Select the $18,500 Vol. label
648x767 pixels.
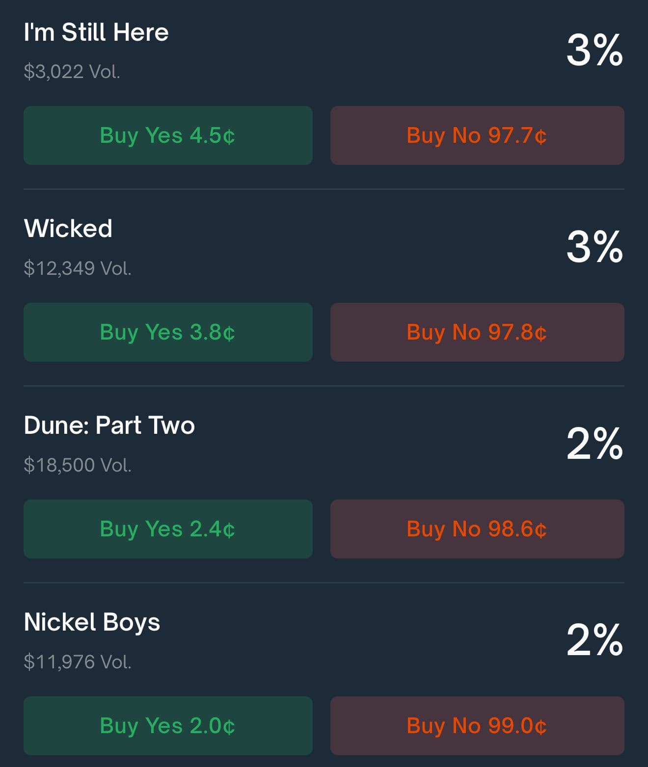click(x=78, y=465)
